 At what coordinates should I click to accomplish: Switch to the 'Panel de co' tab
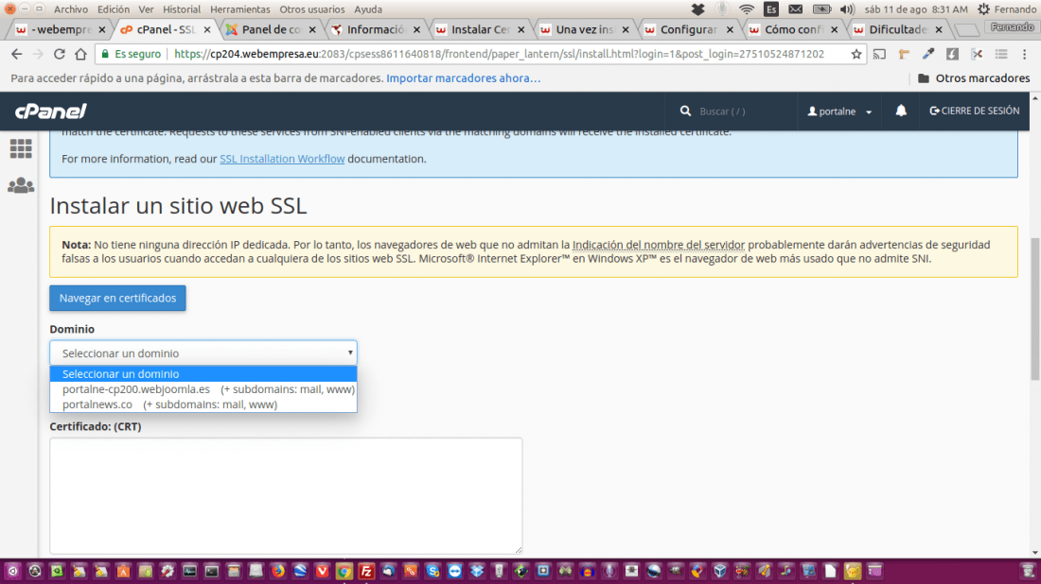click(x=270, y=30)
